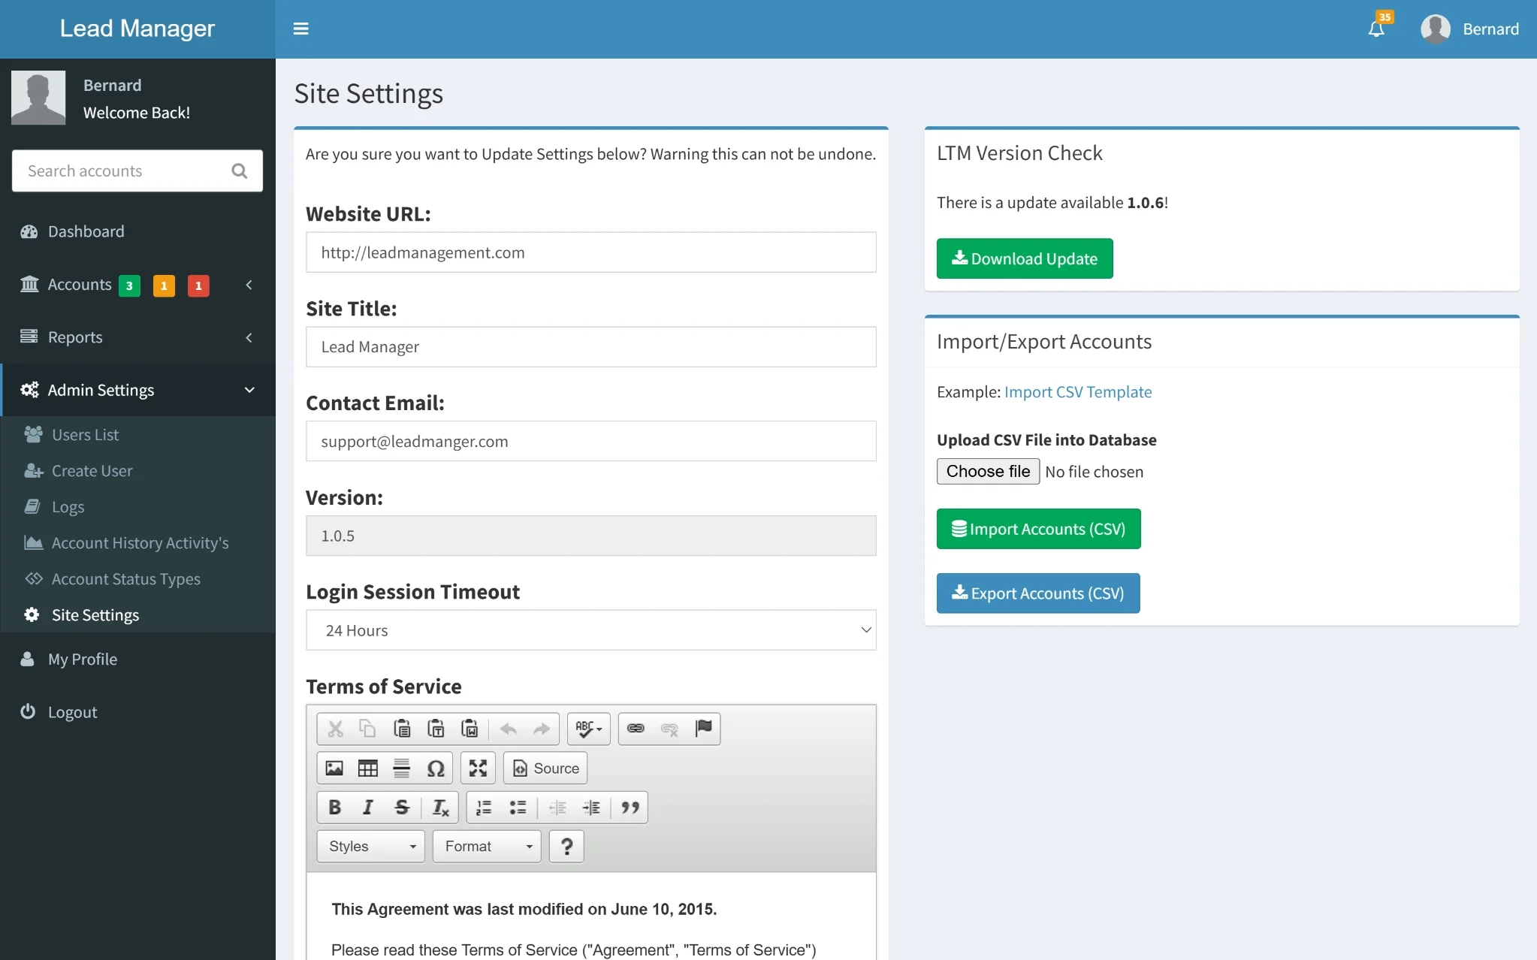Viewport: 1537px width, 960px height.
Task: Open the Styles dropdown in the editor
Action: (371, 847)
